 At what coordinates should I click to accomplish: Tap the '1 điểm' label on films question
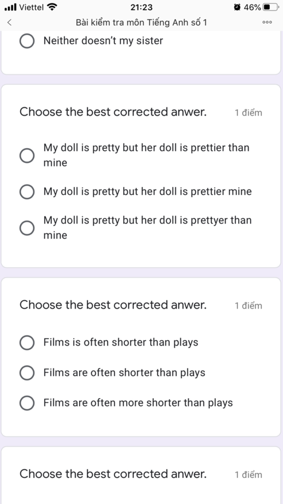pos(248,306)
